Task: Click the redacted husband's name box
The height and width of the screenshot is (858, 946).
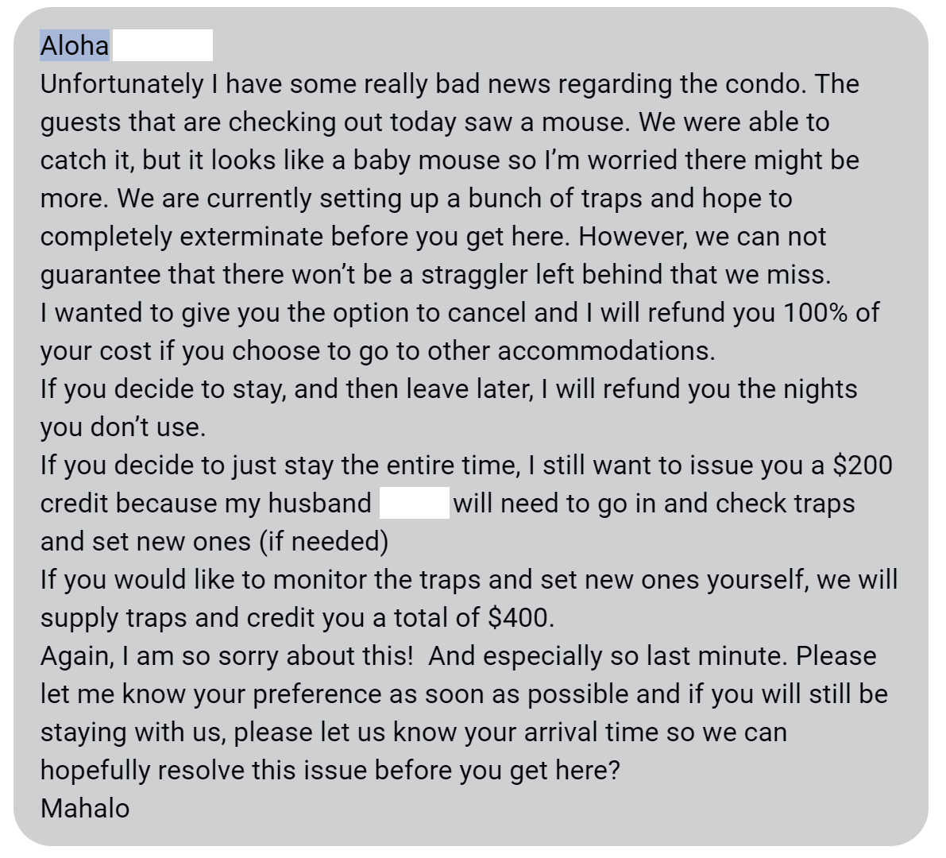Action: [x=415, y=503]
